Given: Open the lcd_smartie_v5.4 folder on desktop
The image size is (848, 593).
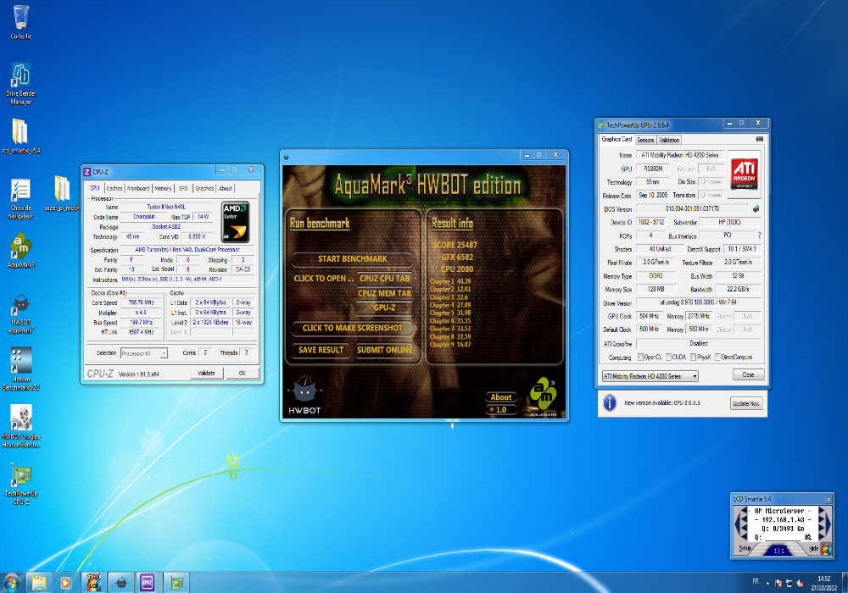Looking at the screenshot, I should tap(20, 136).
